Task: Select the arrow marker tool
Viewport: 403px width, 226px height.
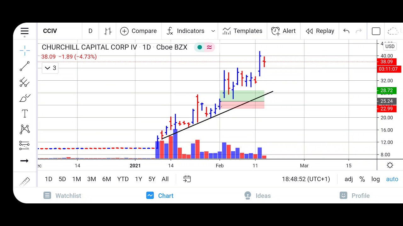Action: click(25, 161)
